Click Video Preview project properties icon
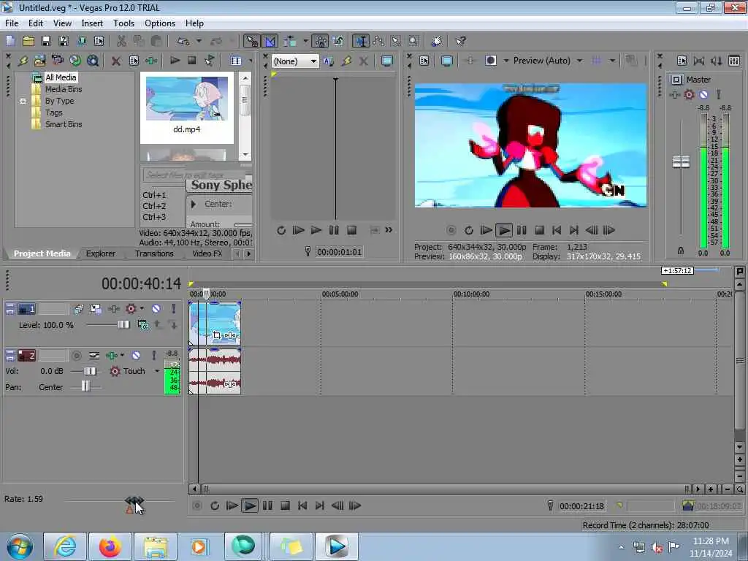Image resolution: width=748 pixels, height=561 pixels. click(x=424, y=61)
